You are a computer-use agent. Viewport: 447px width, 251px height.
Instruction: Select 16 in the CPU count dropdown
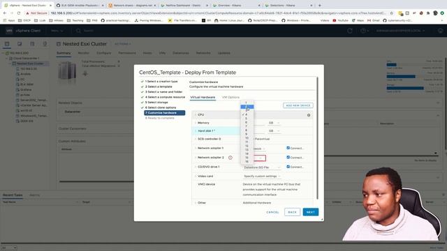(247, 161)
